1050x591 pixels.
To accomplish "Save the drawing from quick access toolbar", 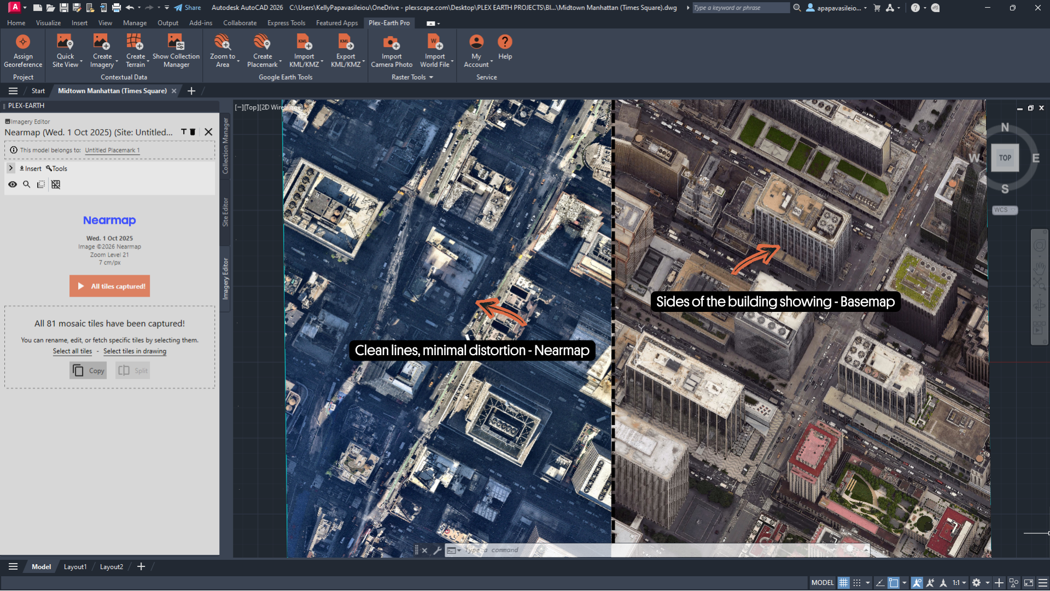I will [63, 8].
